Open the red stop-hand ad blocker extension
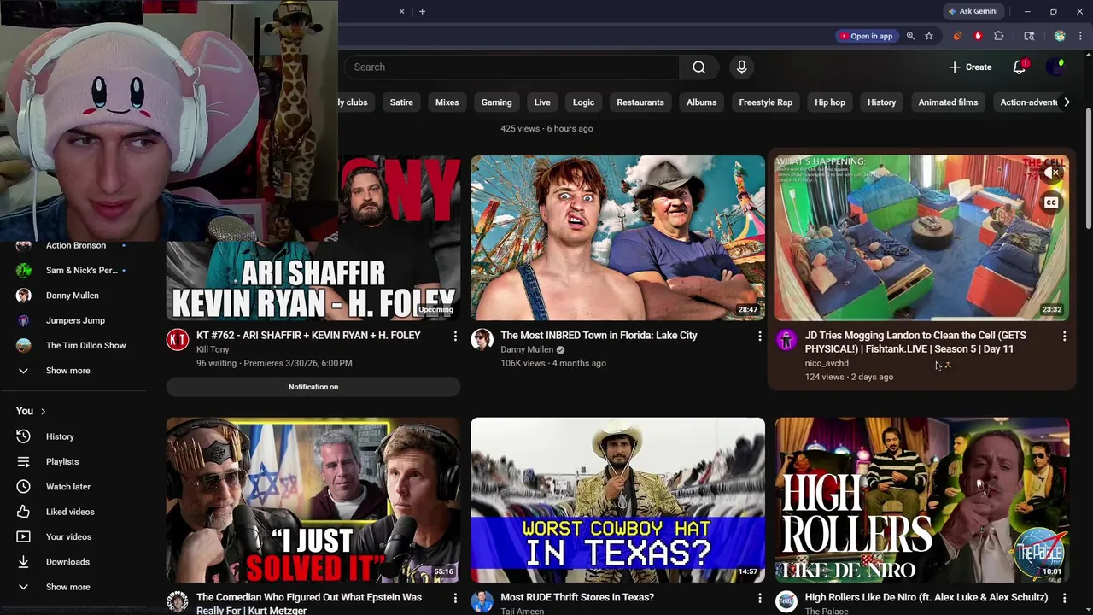The height and width of the screenshot is (615, 1093). 978,36
